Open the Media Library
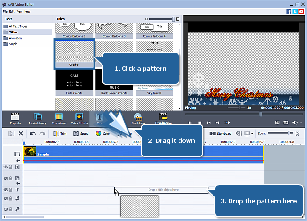 click(x=38, y=119)
